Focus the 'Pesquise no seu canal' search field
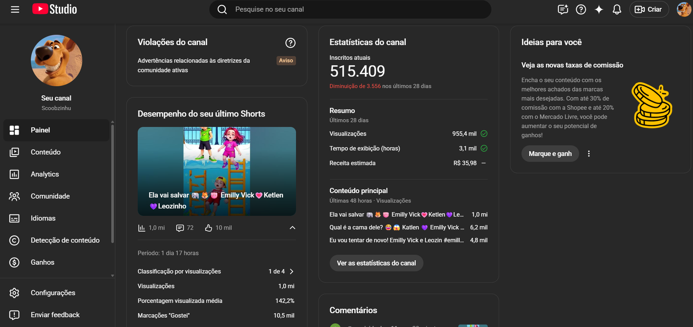693x327 pixels. [x=350, y=9]
